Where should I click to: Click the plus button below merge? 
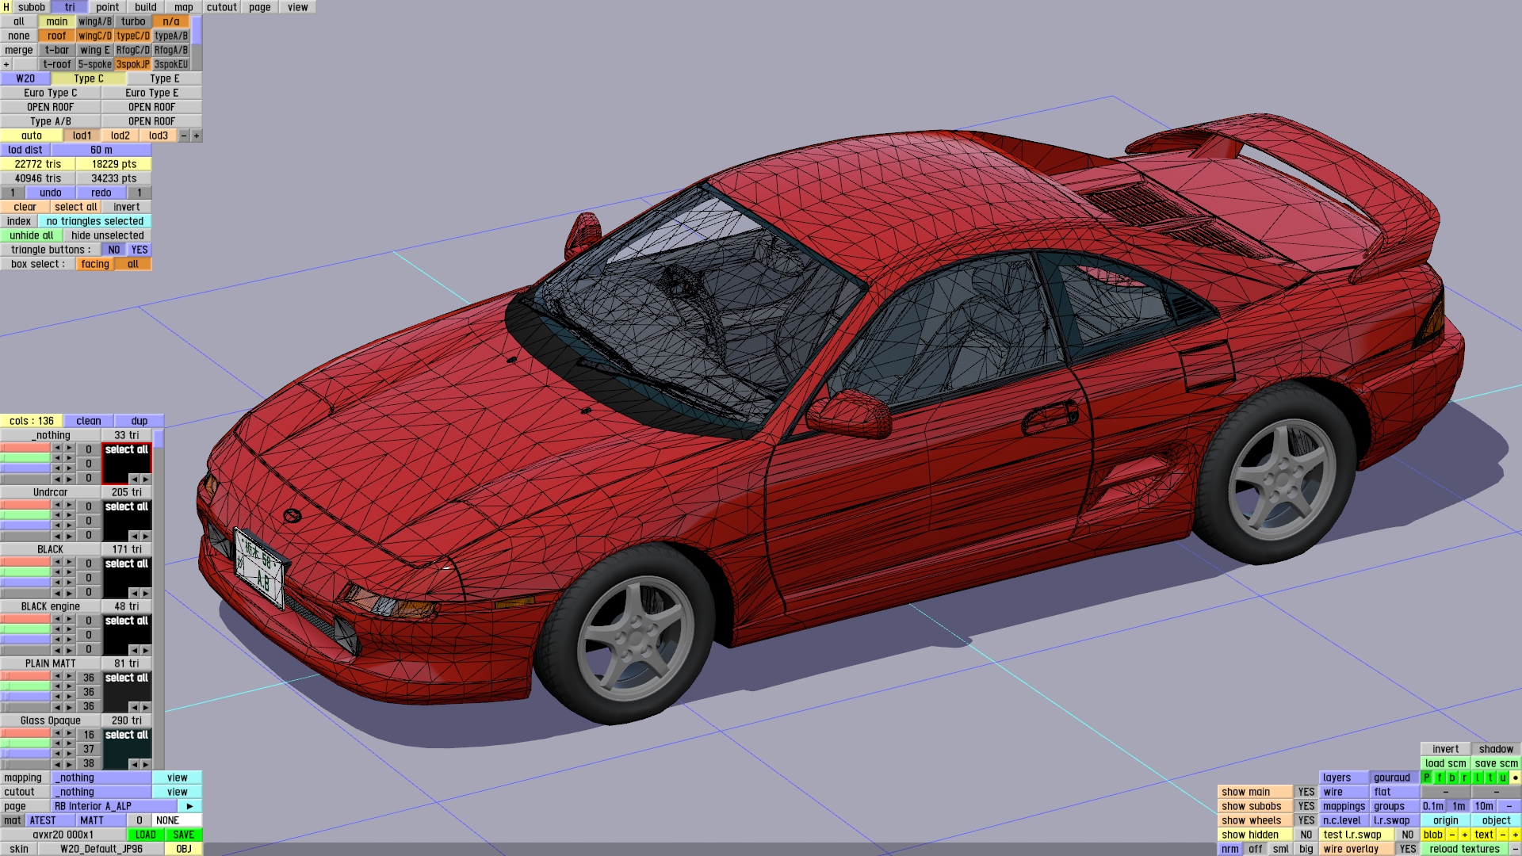point(6,64)
